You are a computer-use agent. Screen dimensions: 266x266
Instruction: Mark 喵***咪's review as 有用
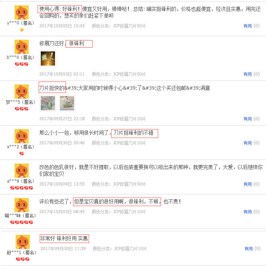[251, 212]
